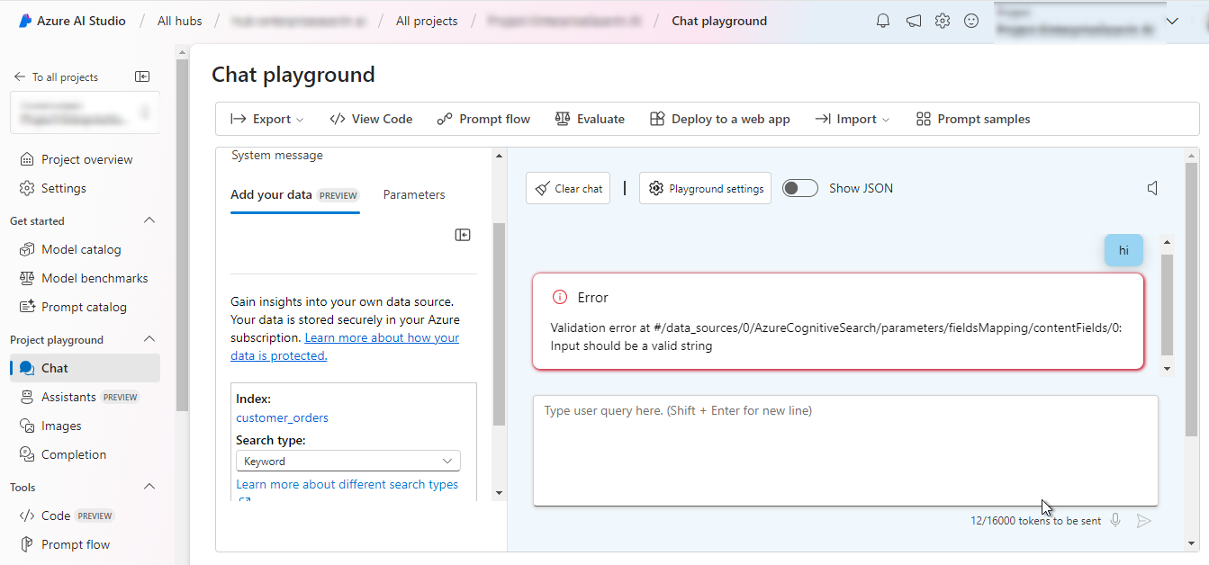Screen dimensions: 1209x565
Task: Collapse the Tools section
Action: (149, 487)
